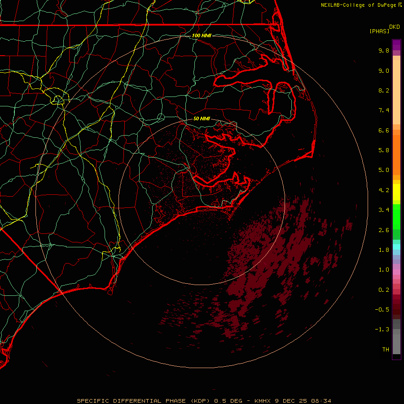Click the 7.4 value on color scale
The image size is (404, 404).
[x=384, y=110]
